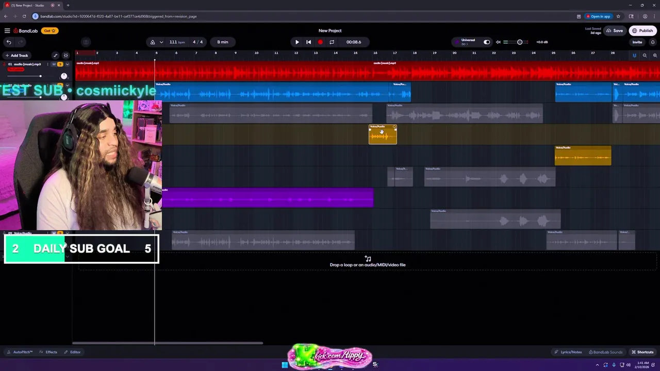Image resolution: width=660 pixels, height=371 pixels.
Task: Open the BandLab hamburger menu
Action: 7,31
